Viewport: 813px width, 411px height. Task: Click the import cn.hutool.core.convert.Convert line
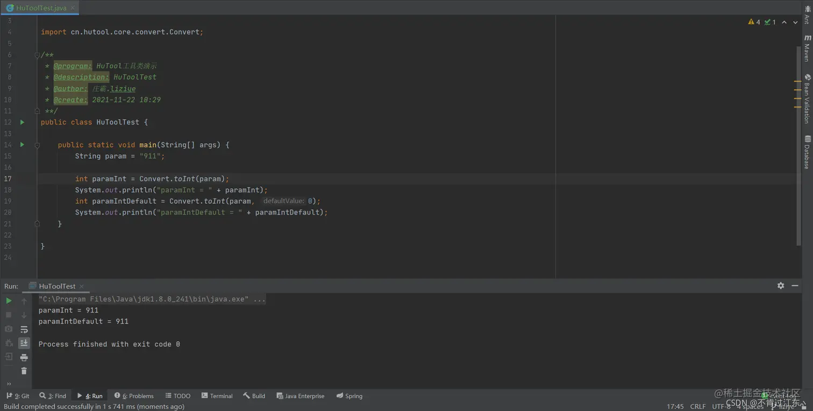(122, 32)
